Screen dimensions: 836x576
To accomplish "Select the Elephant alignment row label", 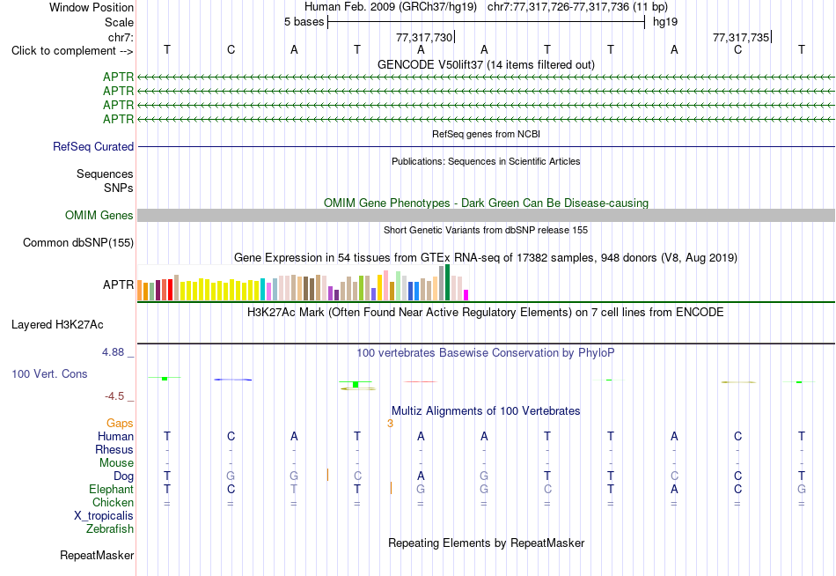I will coord(112,490).
